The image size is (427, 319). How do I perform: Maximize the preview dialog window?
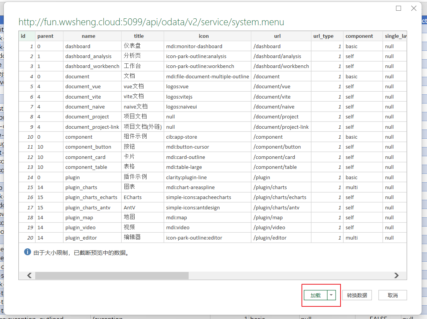[399, 8]
